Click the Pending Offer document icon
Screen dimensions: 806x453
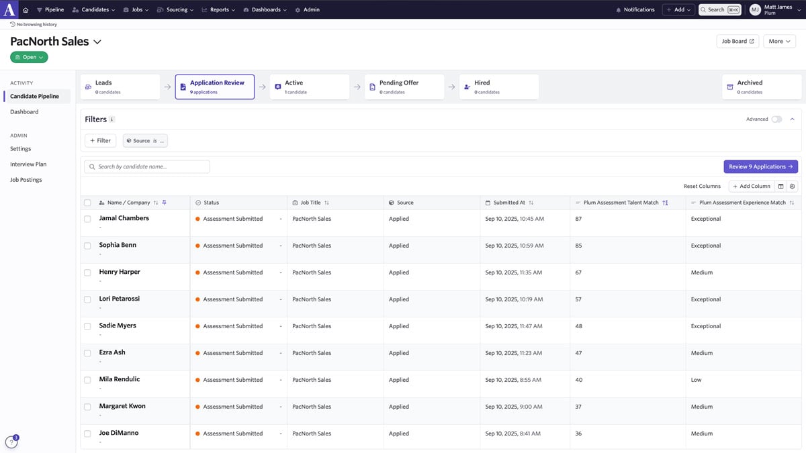pyautogui.click(x=372, y=87)
